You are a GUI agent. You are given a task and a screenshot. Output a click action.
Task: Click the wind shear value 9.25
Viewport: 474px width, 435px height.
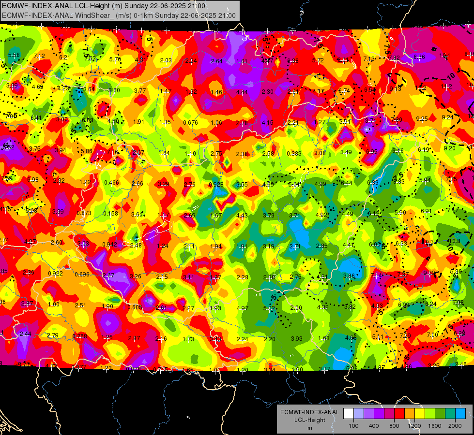point(422,119)
